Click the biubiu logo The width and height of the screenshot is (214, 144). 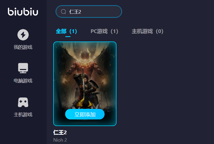[23, 12]
